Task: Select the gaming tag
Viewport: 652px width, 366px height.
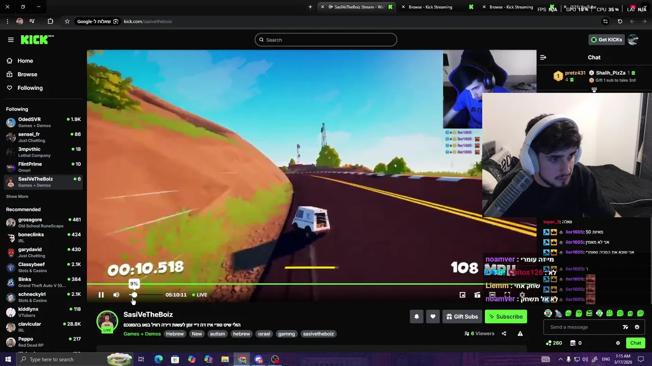Action: (286, 334)
